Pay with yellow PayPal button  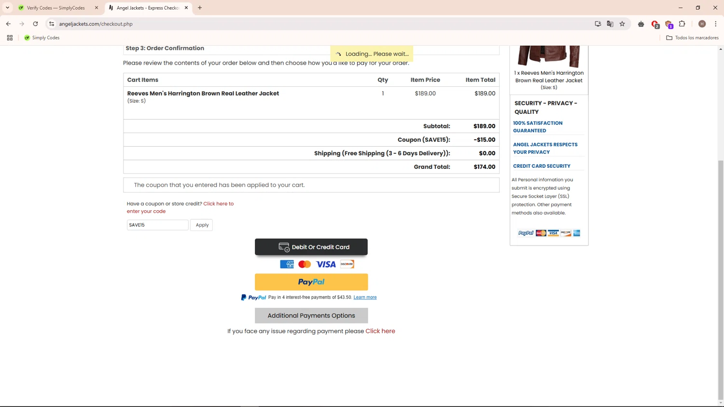pyautogui.click(x=311, y=282)
